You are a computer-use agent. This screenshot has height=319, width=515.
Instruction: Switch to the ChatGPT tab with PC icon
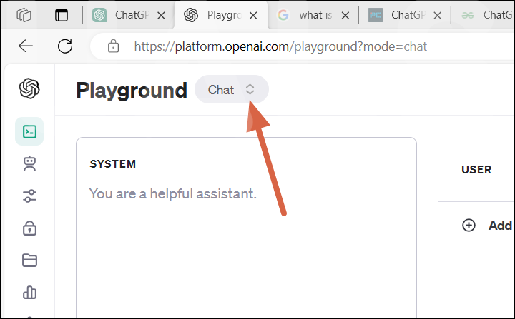click(x=405, y=15)
